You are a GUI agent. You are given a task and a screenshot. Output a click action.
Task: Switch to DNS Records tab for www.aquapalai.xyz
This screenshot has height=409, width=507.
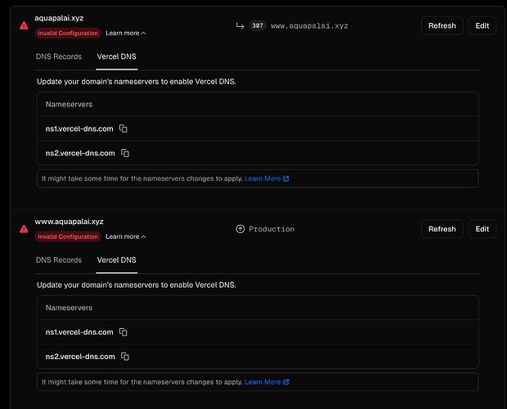(x=59, y=260)
